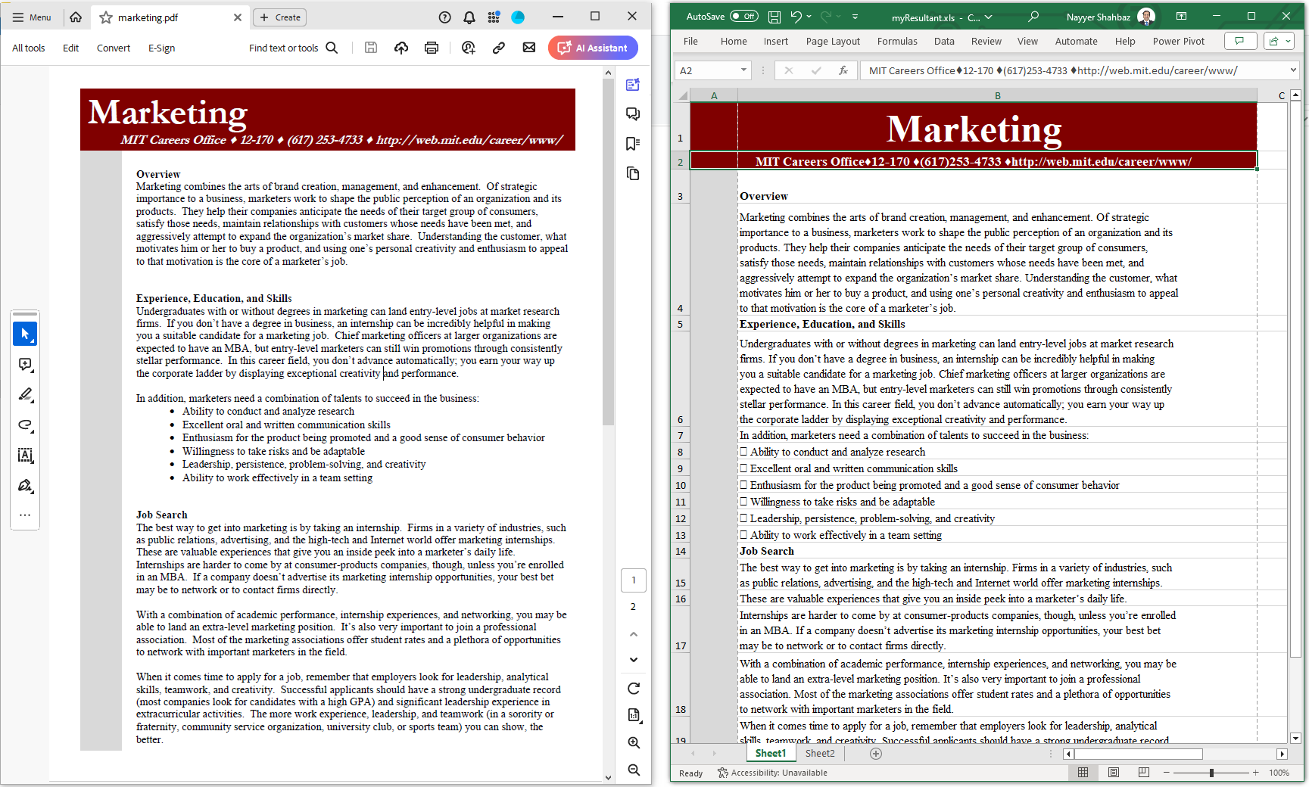1309x787 pixels.
Task: Open the Acrobat Home icon
Action: click(x=76, y=17)
